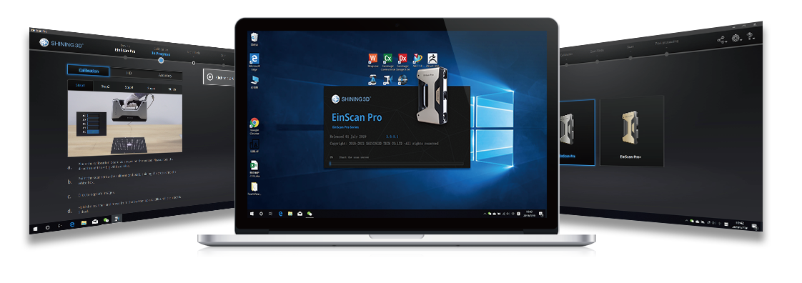
Task: Expand the help question-mark menu
Action: tap(751, 36)
